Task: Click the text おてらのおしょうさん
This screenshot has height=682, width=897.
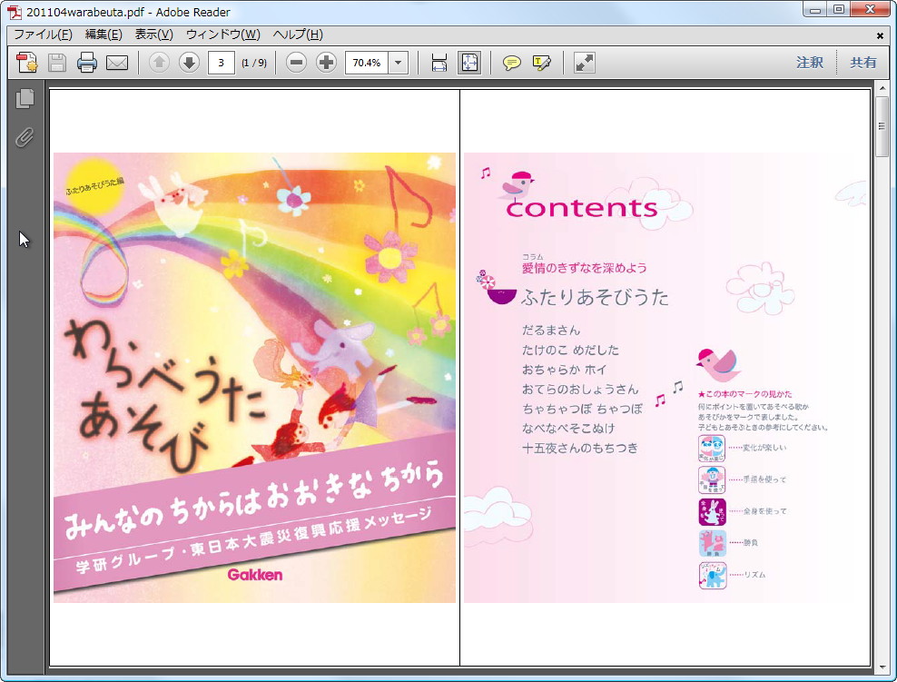Action: [x=580, y=389]
